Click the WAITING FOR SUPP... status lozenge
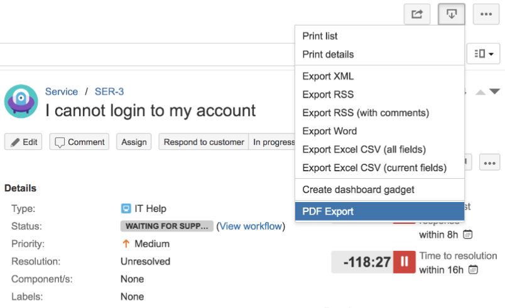The image size is (505, 308). [167, 226]
